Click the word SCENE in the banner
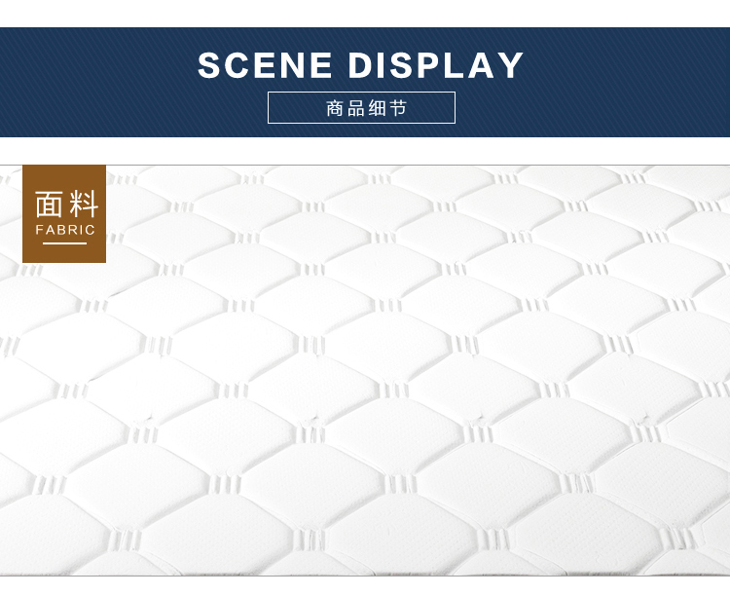 click(265, 65)
